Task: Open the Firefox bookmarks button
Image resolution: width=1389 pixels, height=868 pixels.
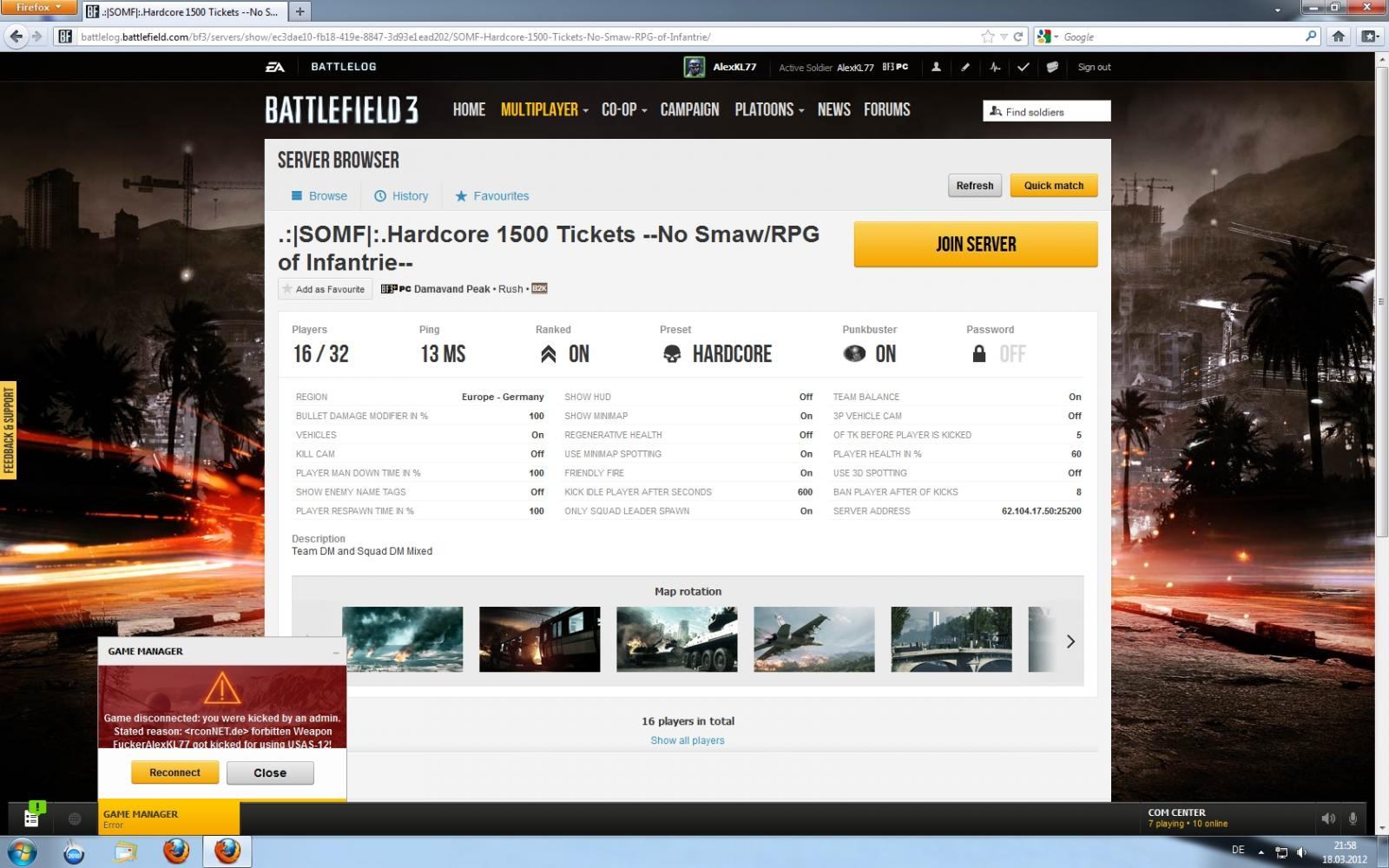Action: tap(1369, 36)
